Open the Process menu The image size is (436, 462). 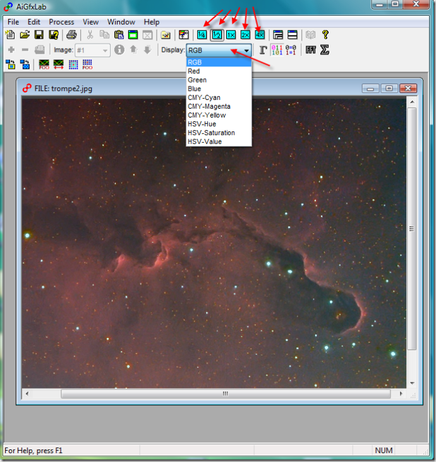tap(61, 22)
